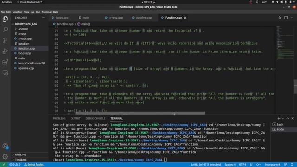Open the new terminal dropdown arrow
Image resolution: width=297 pixels, height=167 pixels.
[x=283, y=118]
